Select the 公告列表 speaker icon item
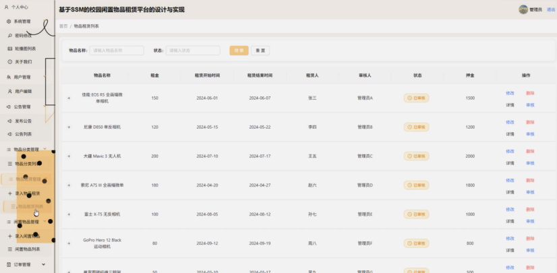 click(10, 134)
